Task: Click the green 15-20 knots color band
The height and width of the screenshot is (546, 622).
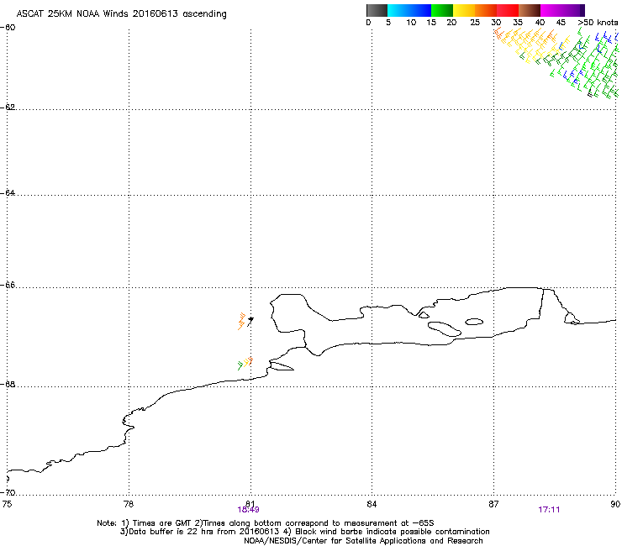Action: point(442,10)
